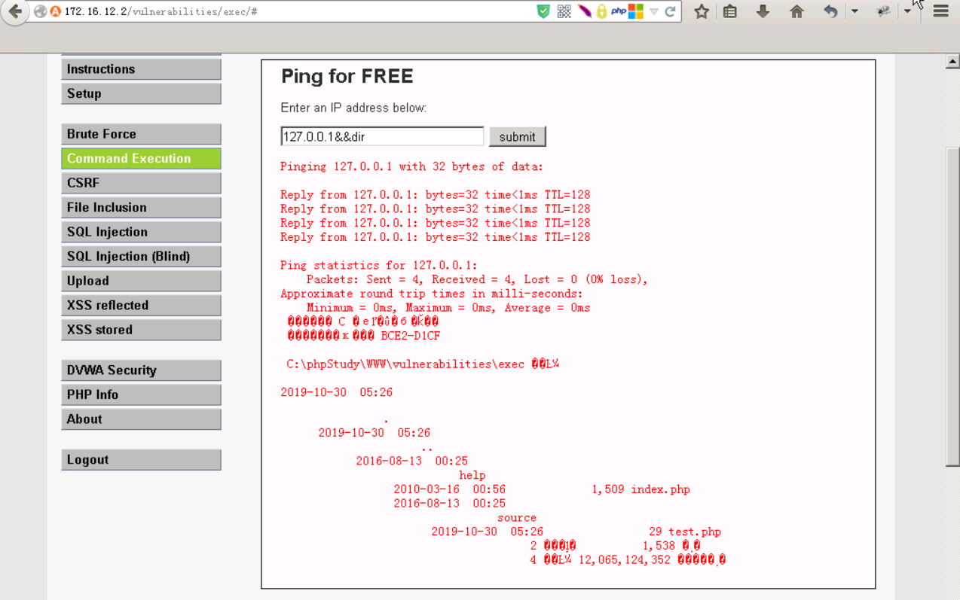Open the PHP Info page

click(x=141, y=394)
